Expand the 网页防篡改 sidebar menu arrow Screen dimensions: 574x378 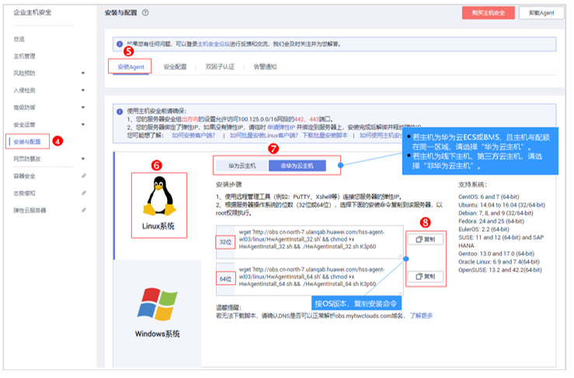(83, 159)
